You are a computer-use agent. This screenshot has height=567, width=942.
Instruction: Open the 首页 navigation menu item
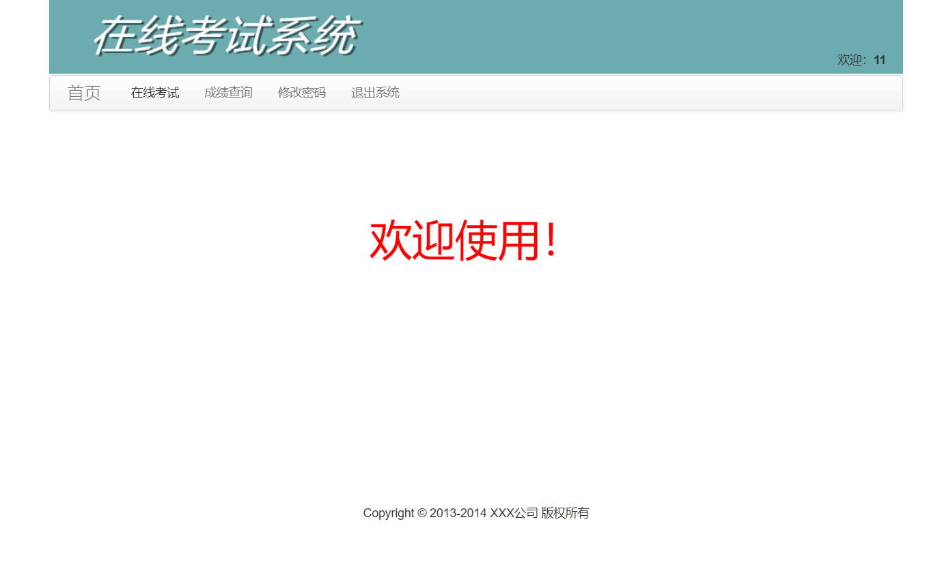pos(84,93)
